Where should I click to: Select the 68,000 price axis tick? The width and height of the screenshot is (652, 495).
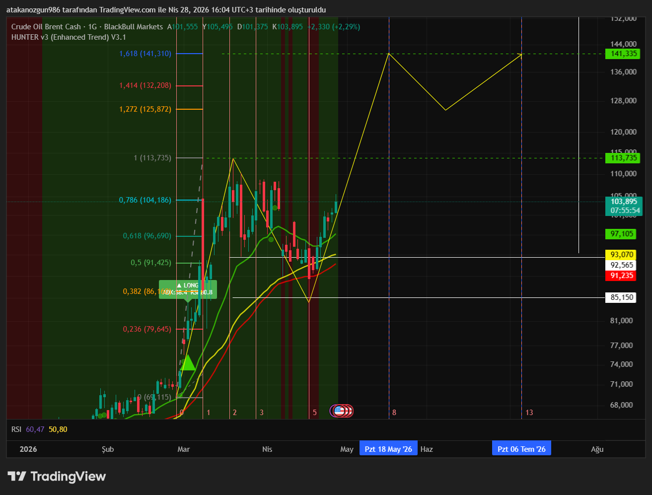click(x=622, y=405)
